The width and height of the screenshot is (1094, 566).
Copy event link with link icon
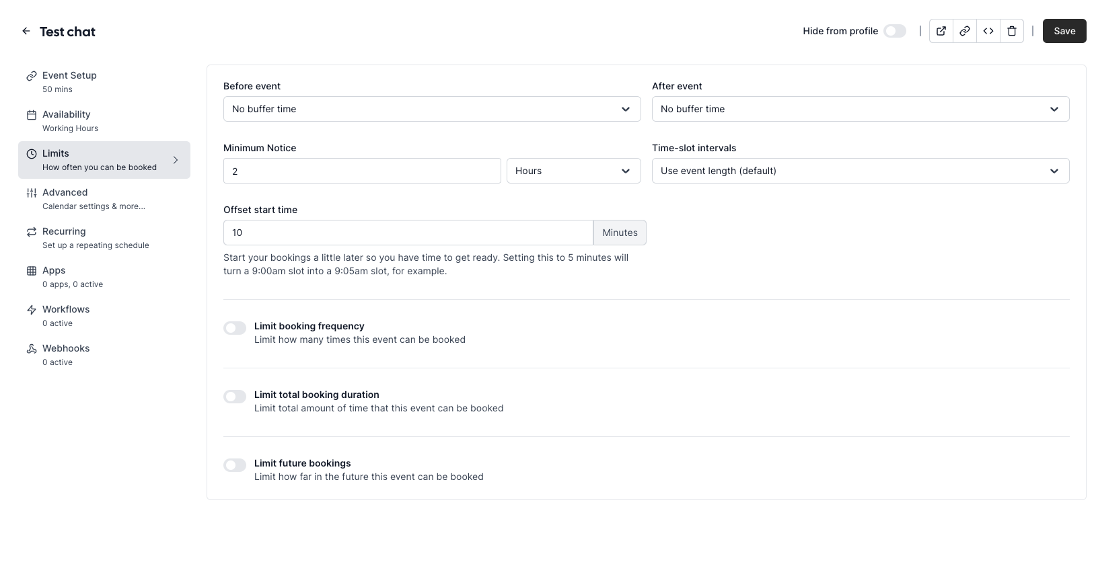tap(965, 31)
